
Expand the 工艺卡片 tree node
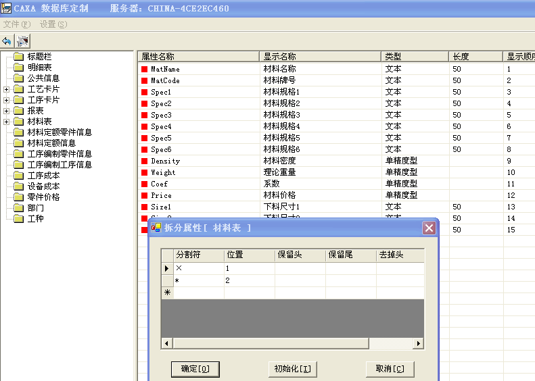[6, 89]
